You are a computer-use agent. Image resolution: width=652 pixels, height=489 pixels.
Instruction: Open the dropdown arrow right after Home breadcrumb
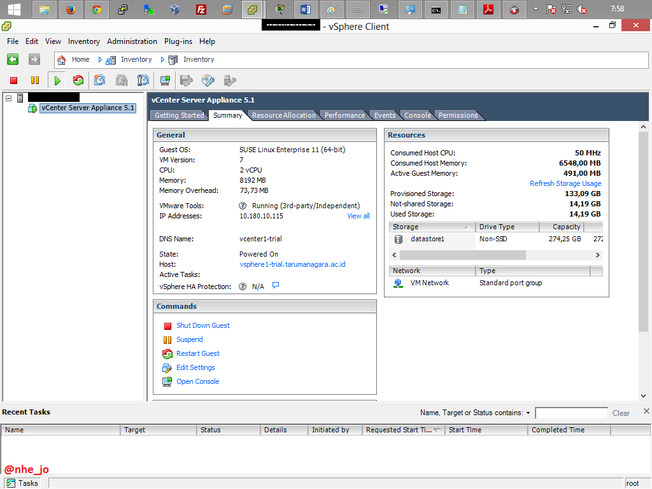click(100, 60)
